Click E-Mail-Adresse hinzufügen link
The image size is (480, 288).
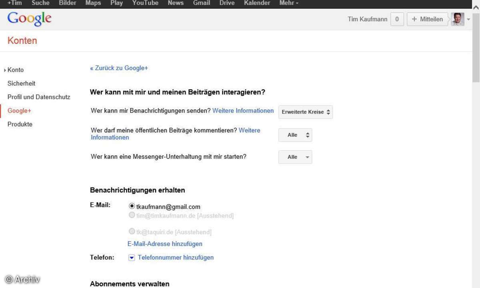point(165,244)
